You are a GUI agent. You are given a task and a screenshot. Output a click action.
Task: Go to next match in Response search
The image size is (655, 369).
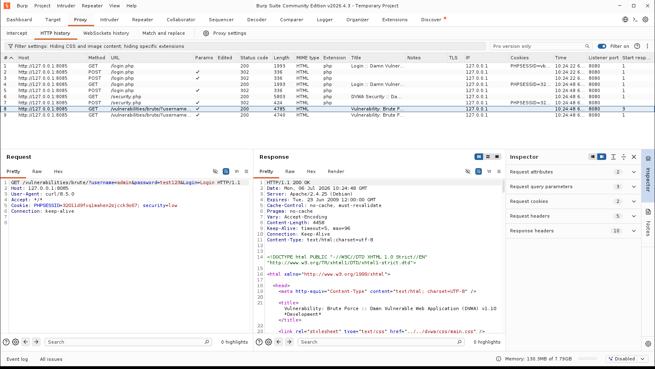[x=289, y=342]
